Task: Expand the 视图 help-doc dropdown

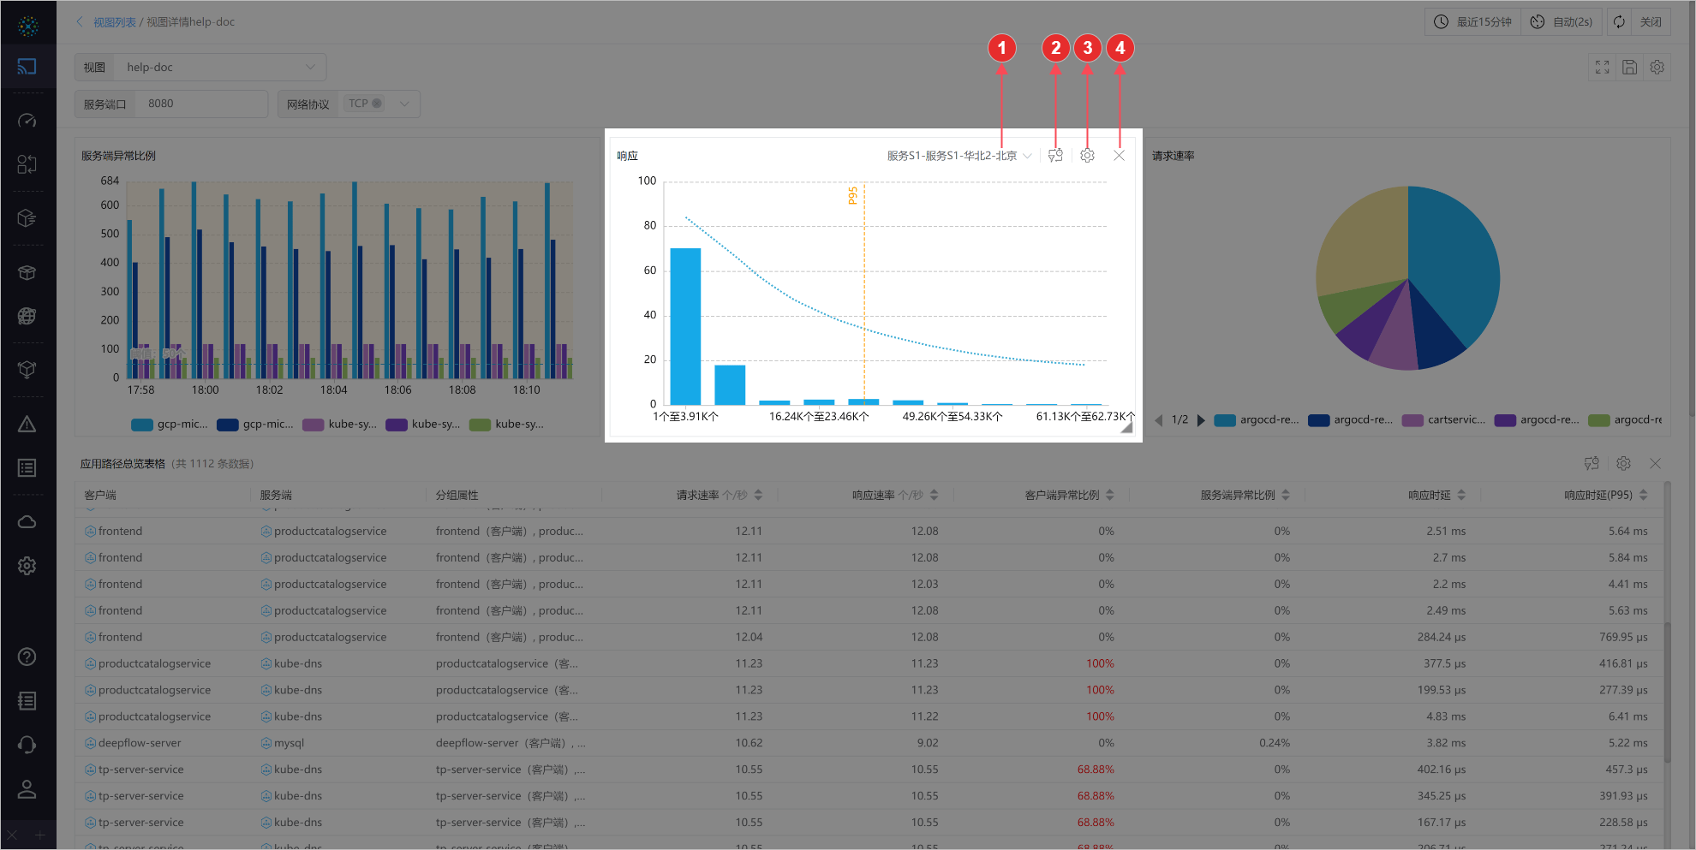Action: coord(310,67)
